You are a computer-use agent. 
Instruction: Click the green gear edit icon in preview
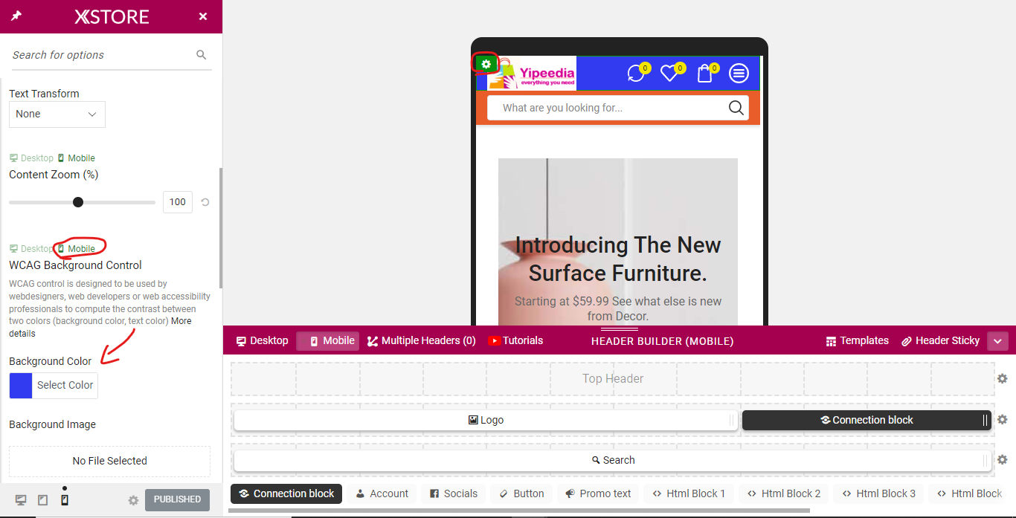[x=486, y=64]
